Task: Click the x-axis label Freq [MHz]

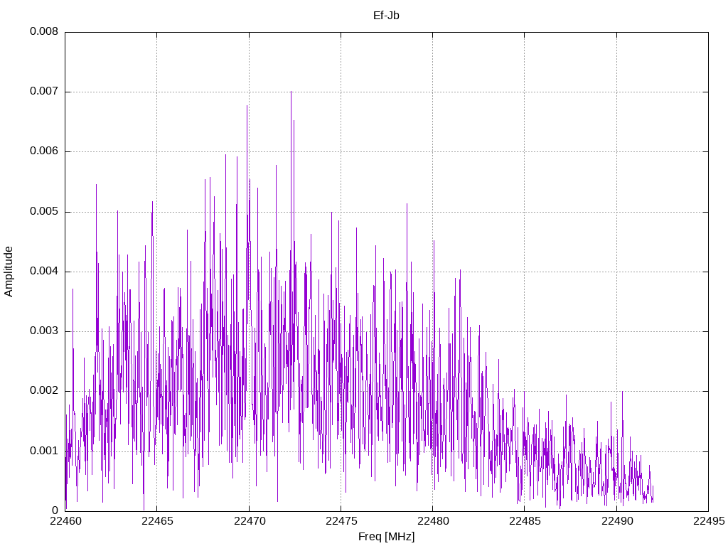Action: [x=386, y=537]
